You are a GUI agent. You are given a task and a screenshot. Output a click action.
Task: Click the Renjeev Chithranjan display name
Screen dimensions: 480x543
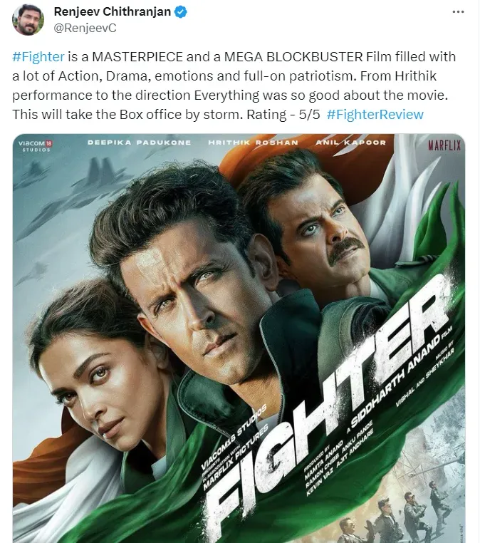(112, 11)
